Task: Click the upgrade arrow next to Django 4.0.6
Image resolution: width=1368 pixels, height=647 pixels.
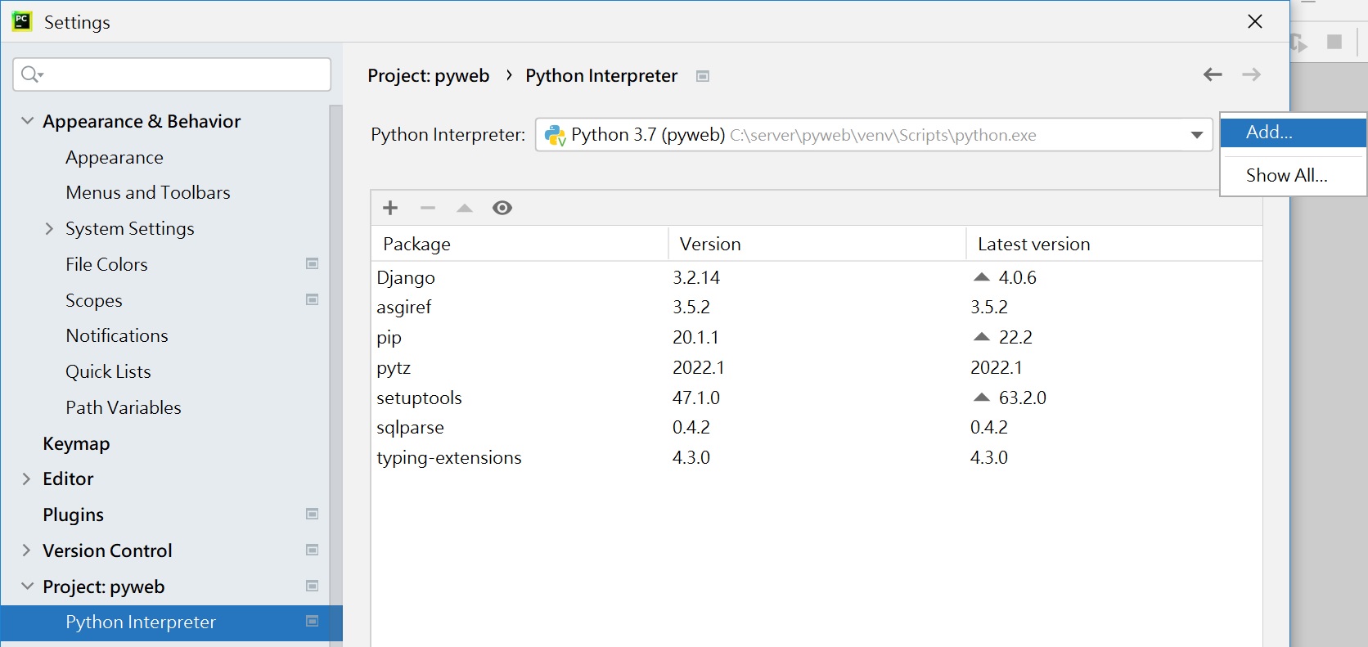Action: pos(982,277)
